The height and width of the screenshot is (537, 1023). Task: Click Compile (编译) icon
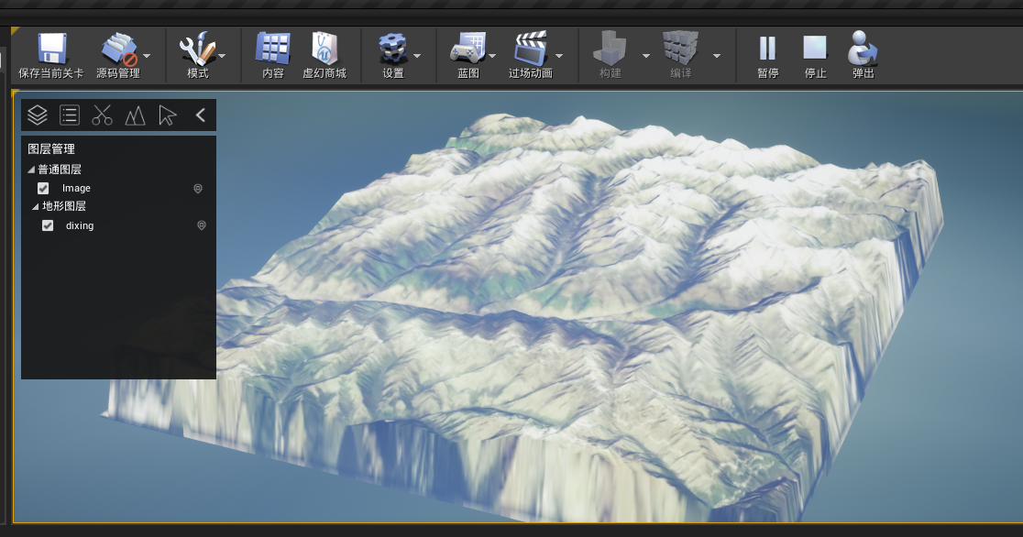[x=680, y=49]
